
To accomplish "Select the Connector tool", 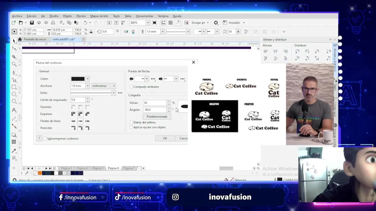I will 14,126.
